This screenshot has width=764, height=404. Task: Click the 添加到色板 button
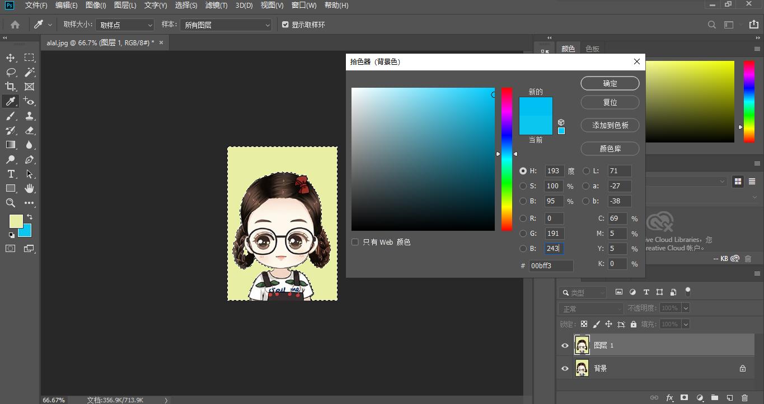(610, 125)
